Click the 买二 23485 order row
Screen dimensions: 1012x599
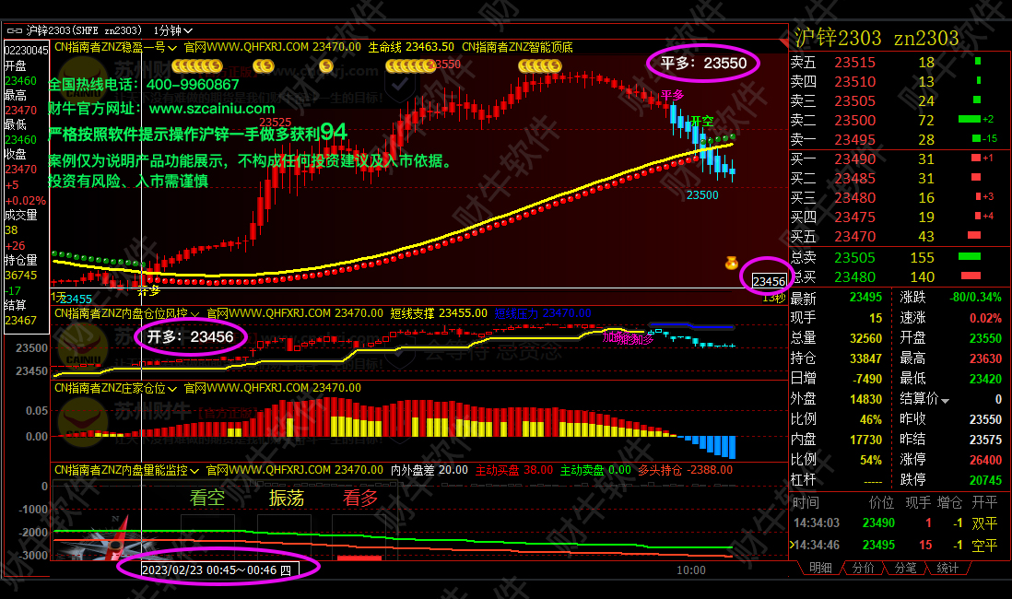click(899, 178)
